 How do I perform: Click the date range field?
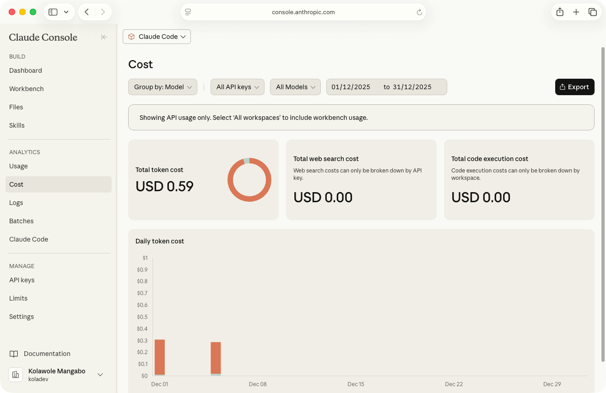[386, 87]
